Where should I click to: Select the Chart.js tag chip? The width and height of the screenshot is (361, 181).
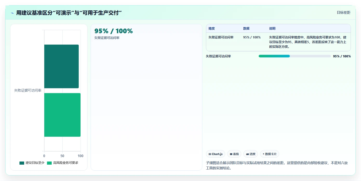click(x=216, y=154)
